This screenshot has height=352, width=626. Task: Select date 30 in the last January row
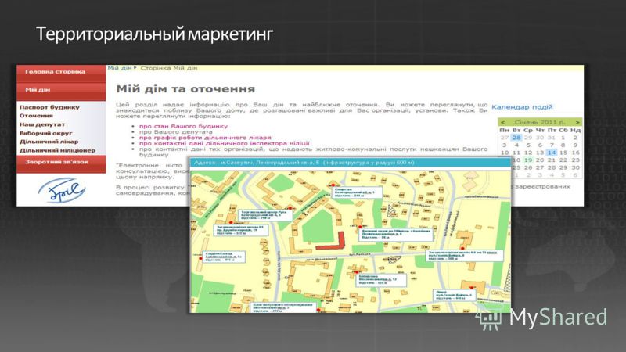575,167
